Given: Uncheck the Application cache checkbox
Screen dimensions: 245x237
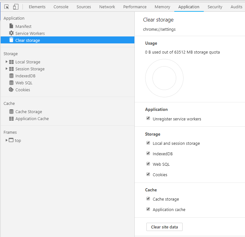Looking at the screenshot, I should click(x=148, y=209).
